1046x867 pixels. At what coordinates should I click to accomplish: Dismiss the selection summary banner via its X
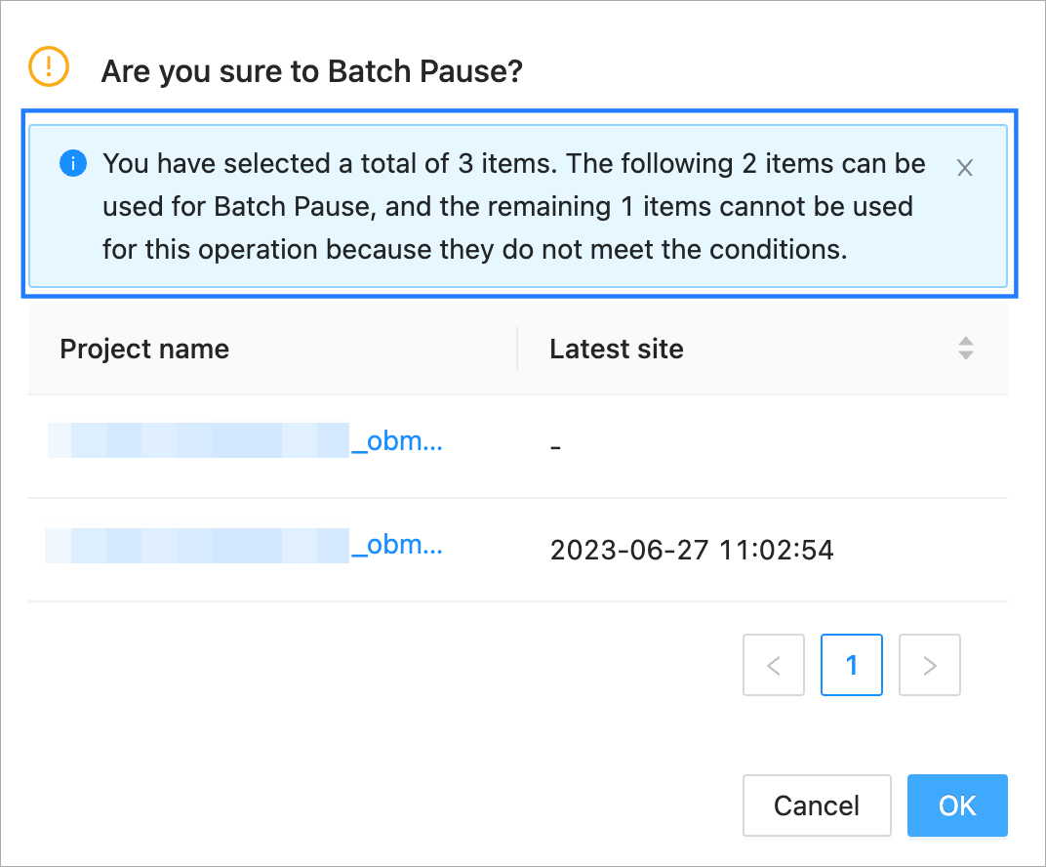pyautogui.click(x=964, y=167)
